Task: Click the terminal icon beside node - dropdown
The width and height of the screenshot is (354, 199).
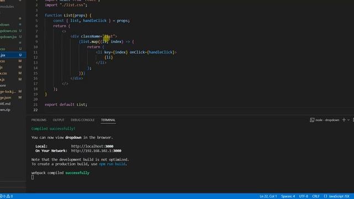Action: pos(312,120)
